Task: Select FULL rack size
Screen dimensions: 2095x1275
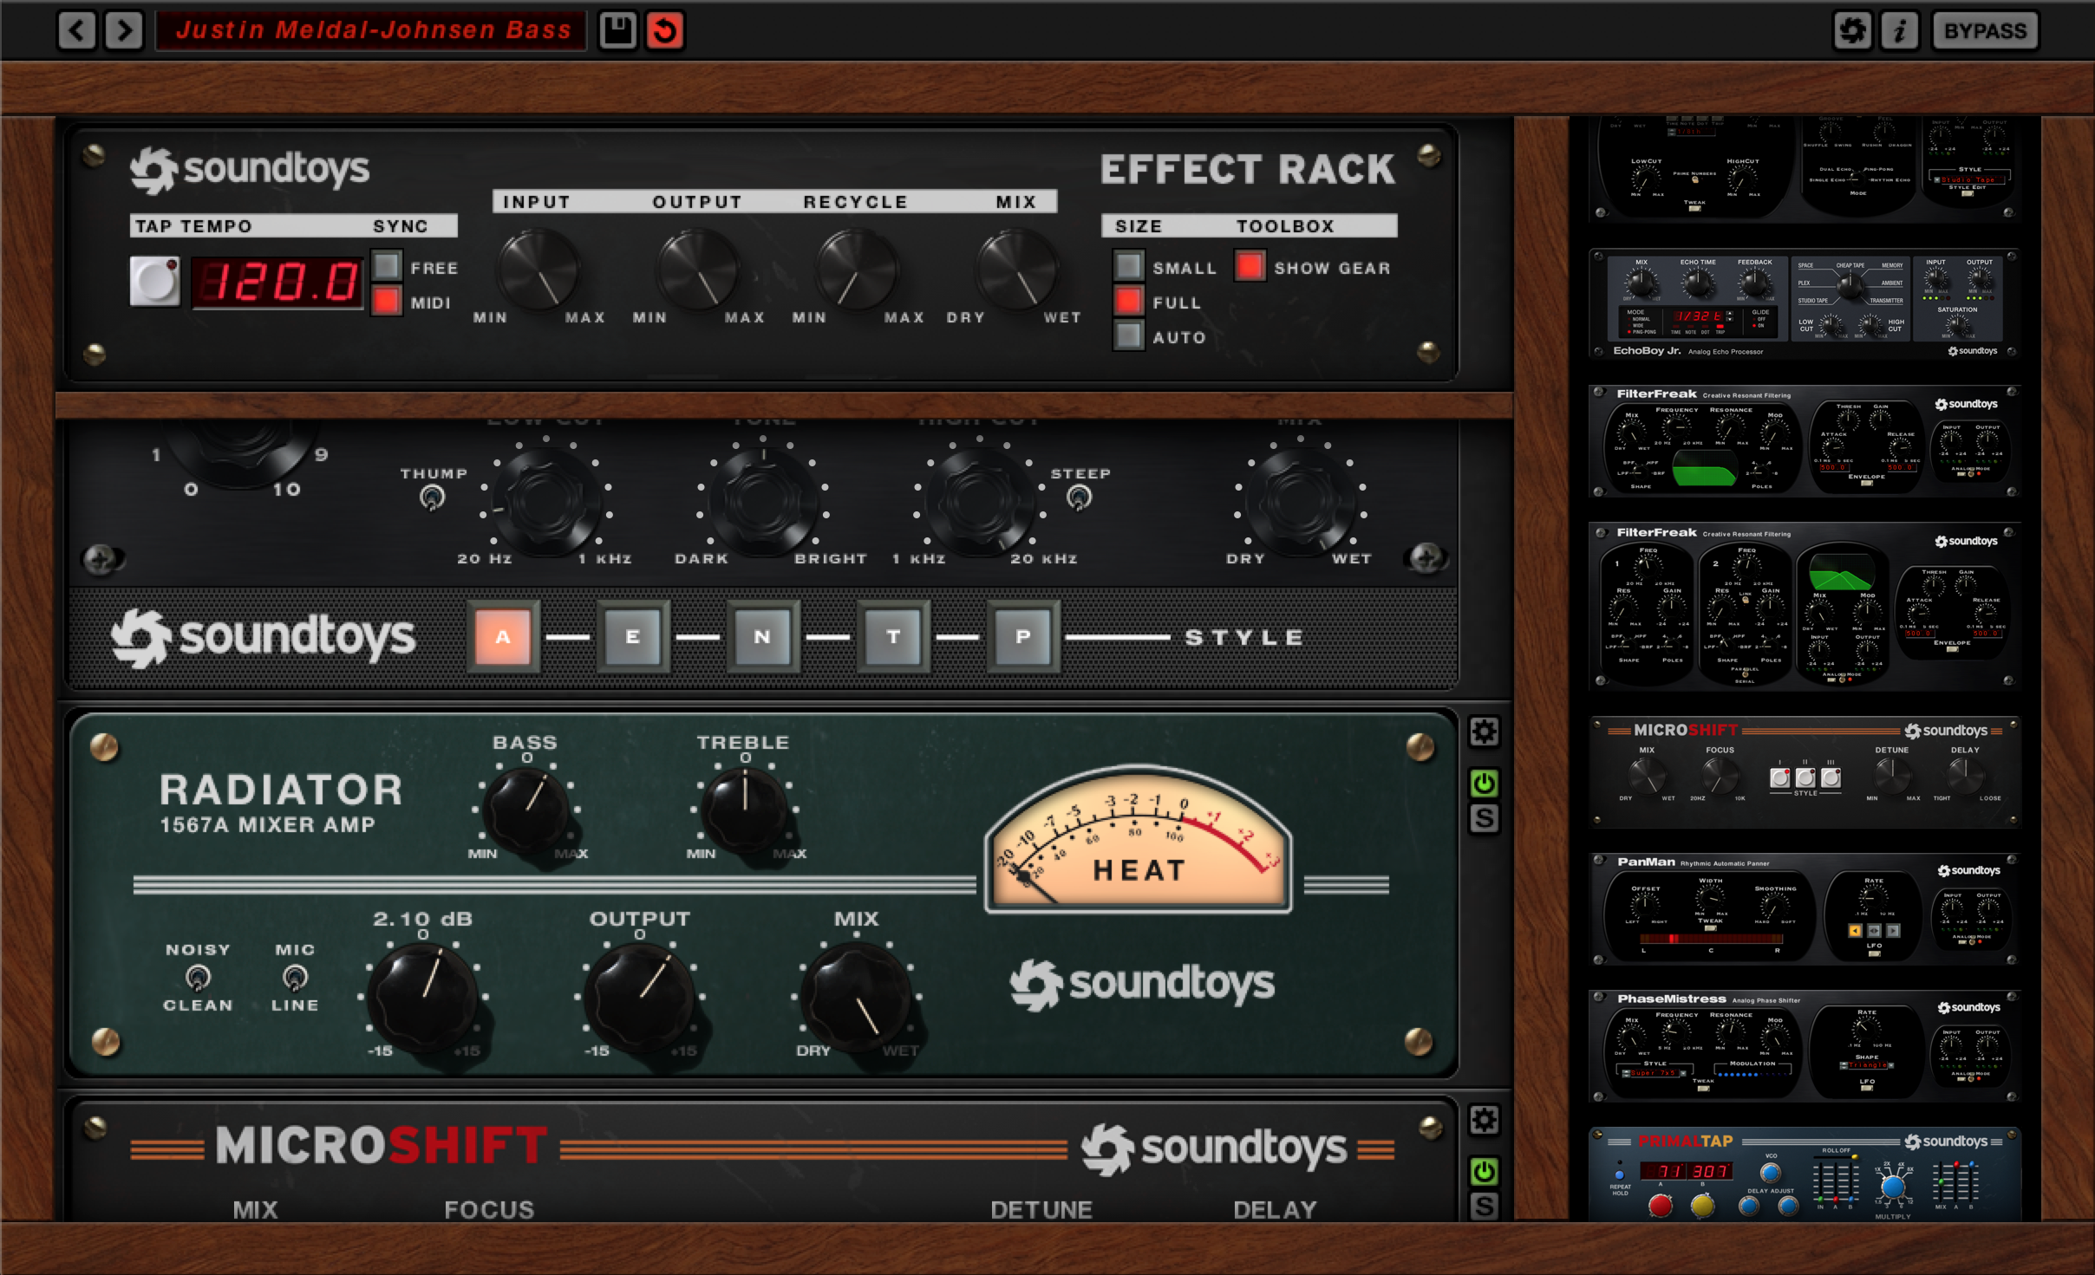Action: tap(1129, 301)
